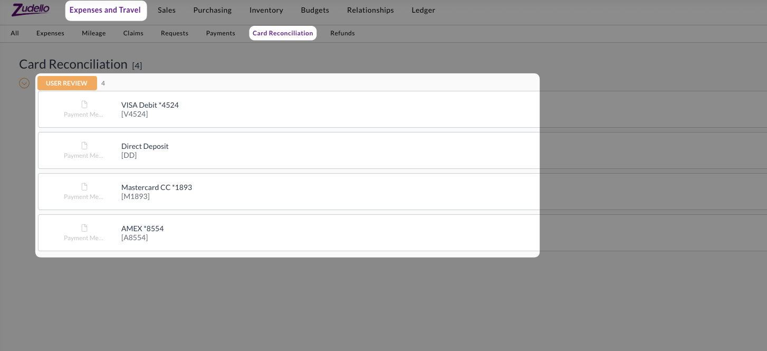Open the Requests sub-tab

(x=175, y=33)
